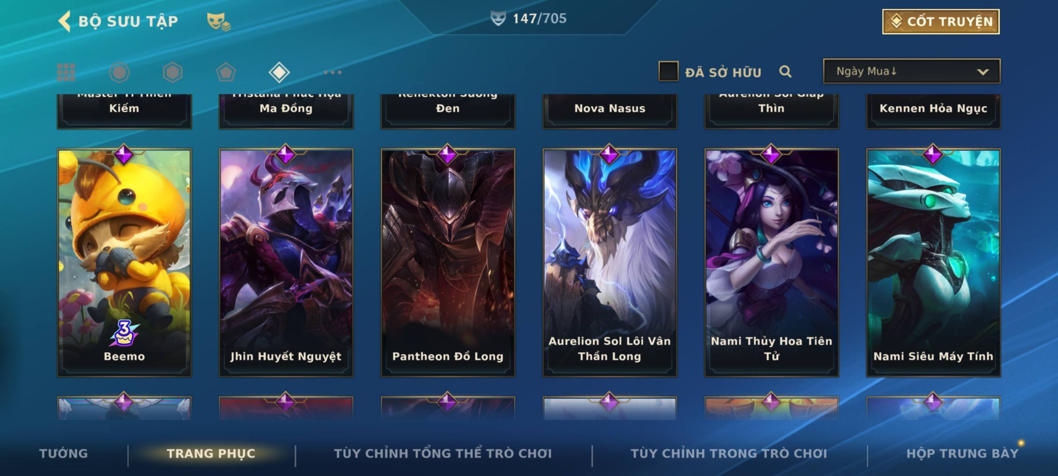Select the all-skins grid filter icon

click(x=66, y=72)
